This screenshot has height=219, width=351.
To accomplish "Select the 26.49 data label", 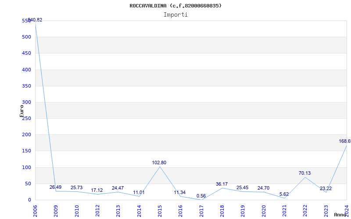I will (x=56, y=187).
